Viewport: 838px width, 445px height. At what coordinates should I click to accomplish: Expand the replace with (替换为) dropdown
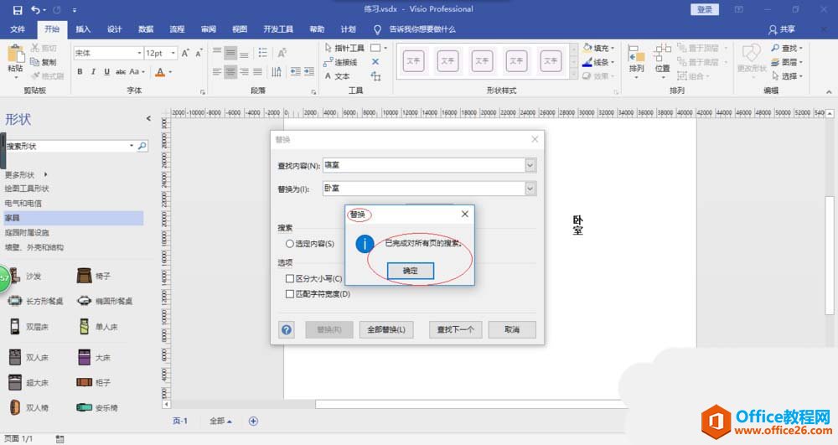[530, 189]
